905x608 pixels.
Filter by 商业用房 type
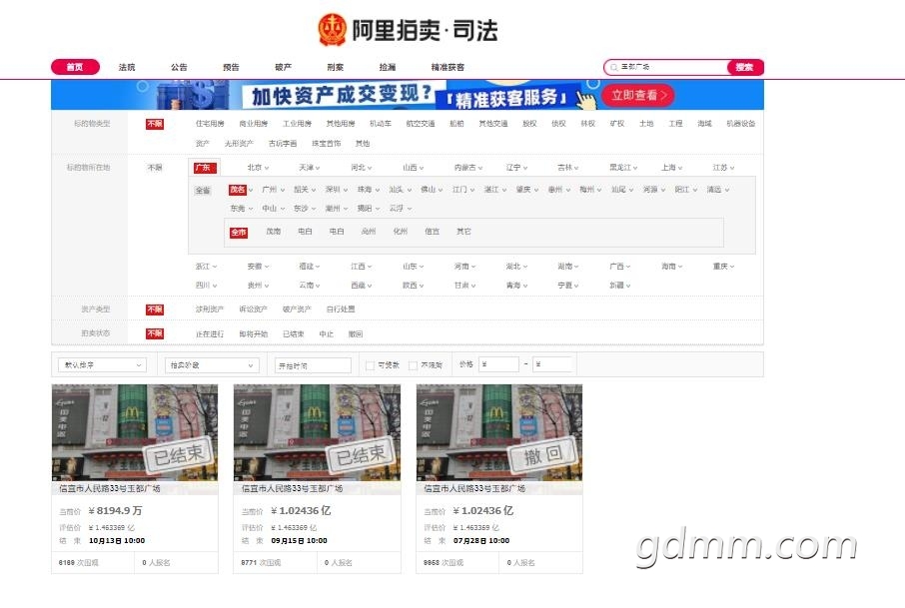point(254,124)
